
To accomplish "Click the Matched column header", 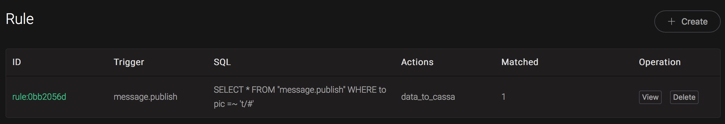I will 520,62.
